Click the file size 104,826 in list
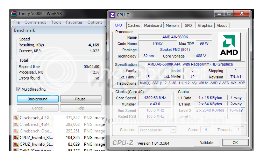 [73, 138]
